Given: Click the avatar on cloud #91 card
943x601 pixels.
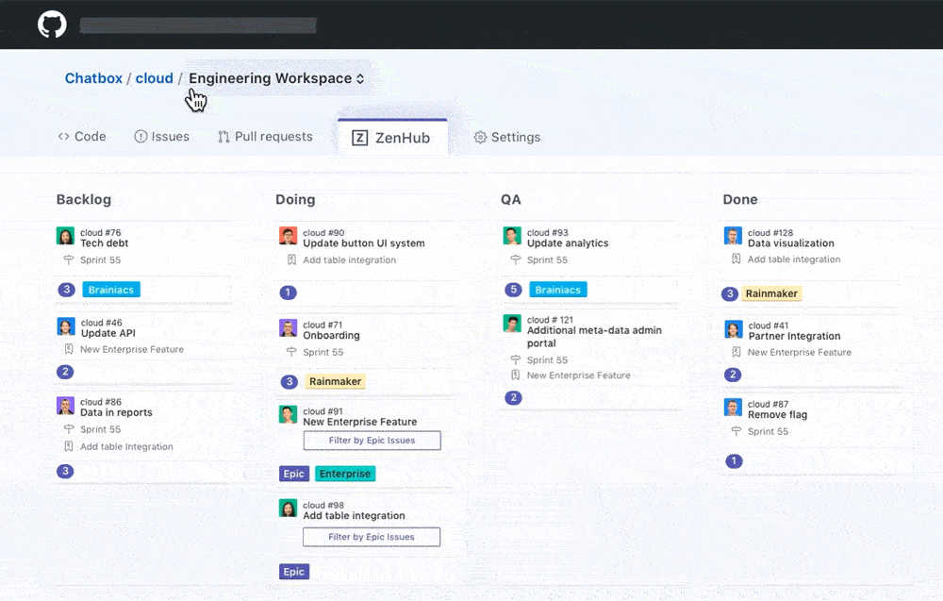Looking at the screenshot, I should (288, 414).
